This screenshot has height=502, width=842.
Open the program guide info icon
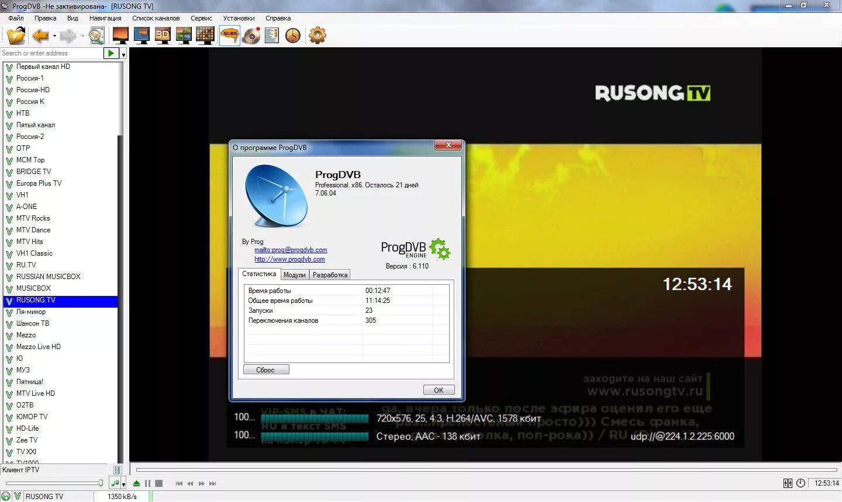[x=272, y=36]
